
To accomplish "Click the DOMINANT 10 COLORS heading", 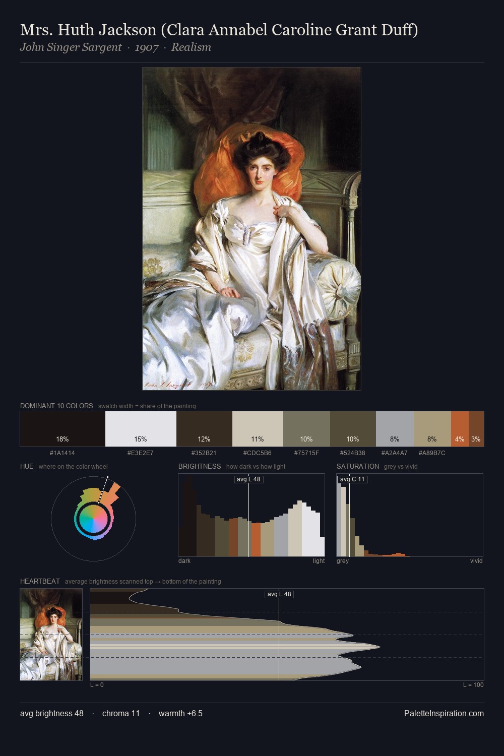I will tap(56, 406).
